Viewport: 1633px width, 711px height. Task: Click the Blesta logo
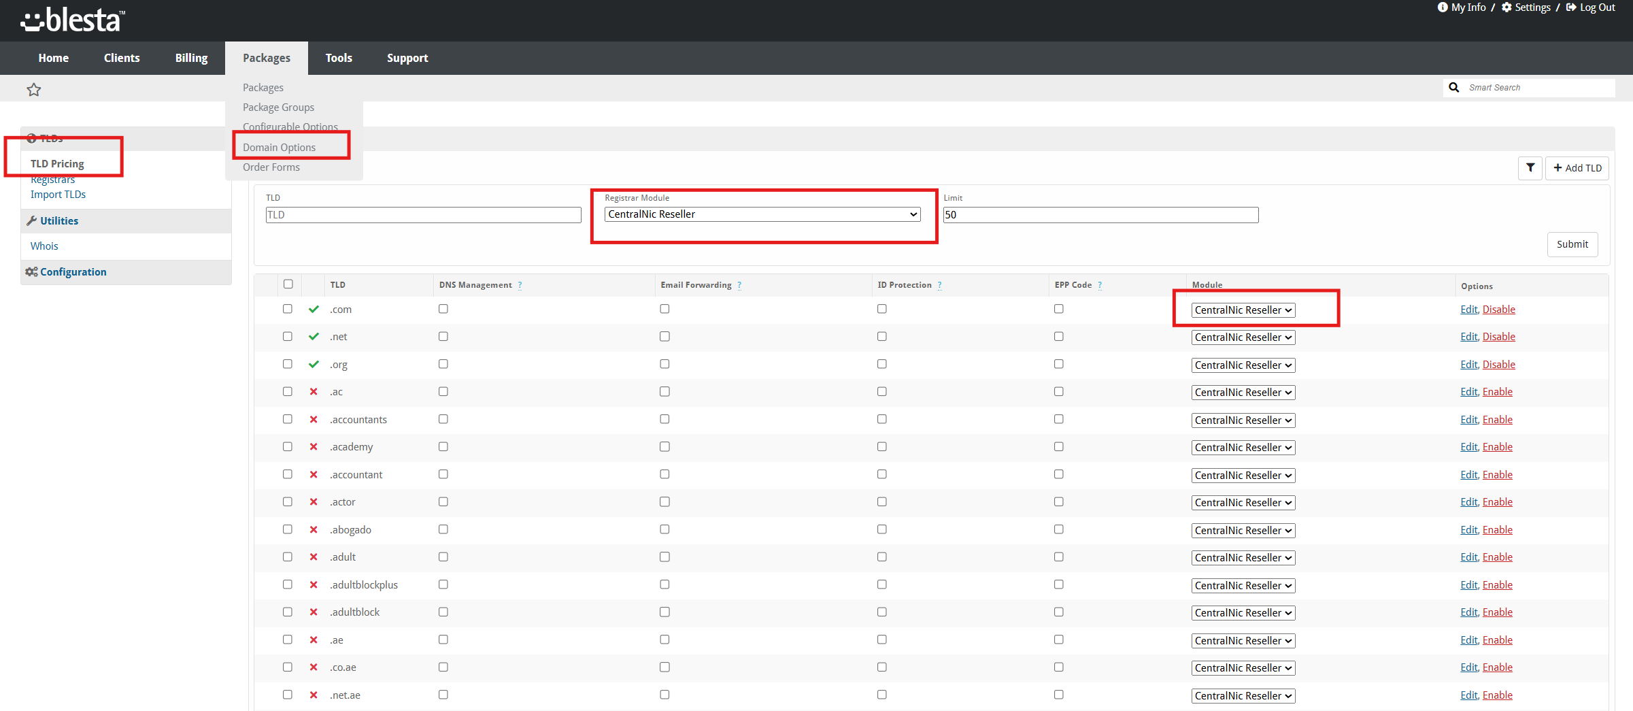(73, 20)
